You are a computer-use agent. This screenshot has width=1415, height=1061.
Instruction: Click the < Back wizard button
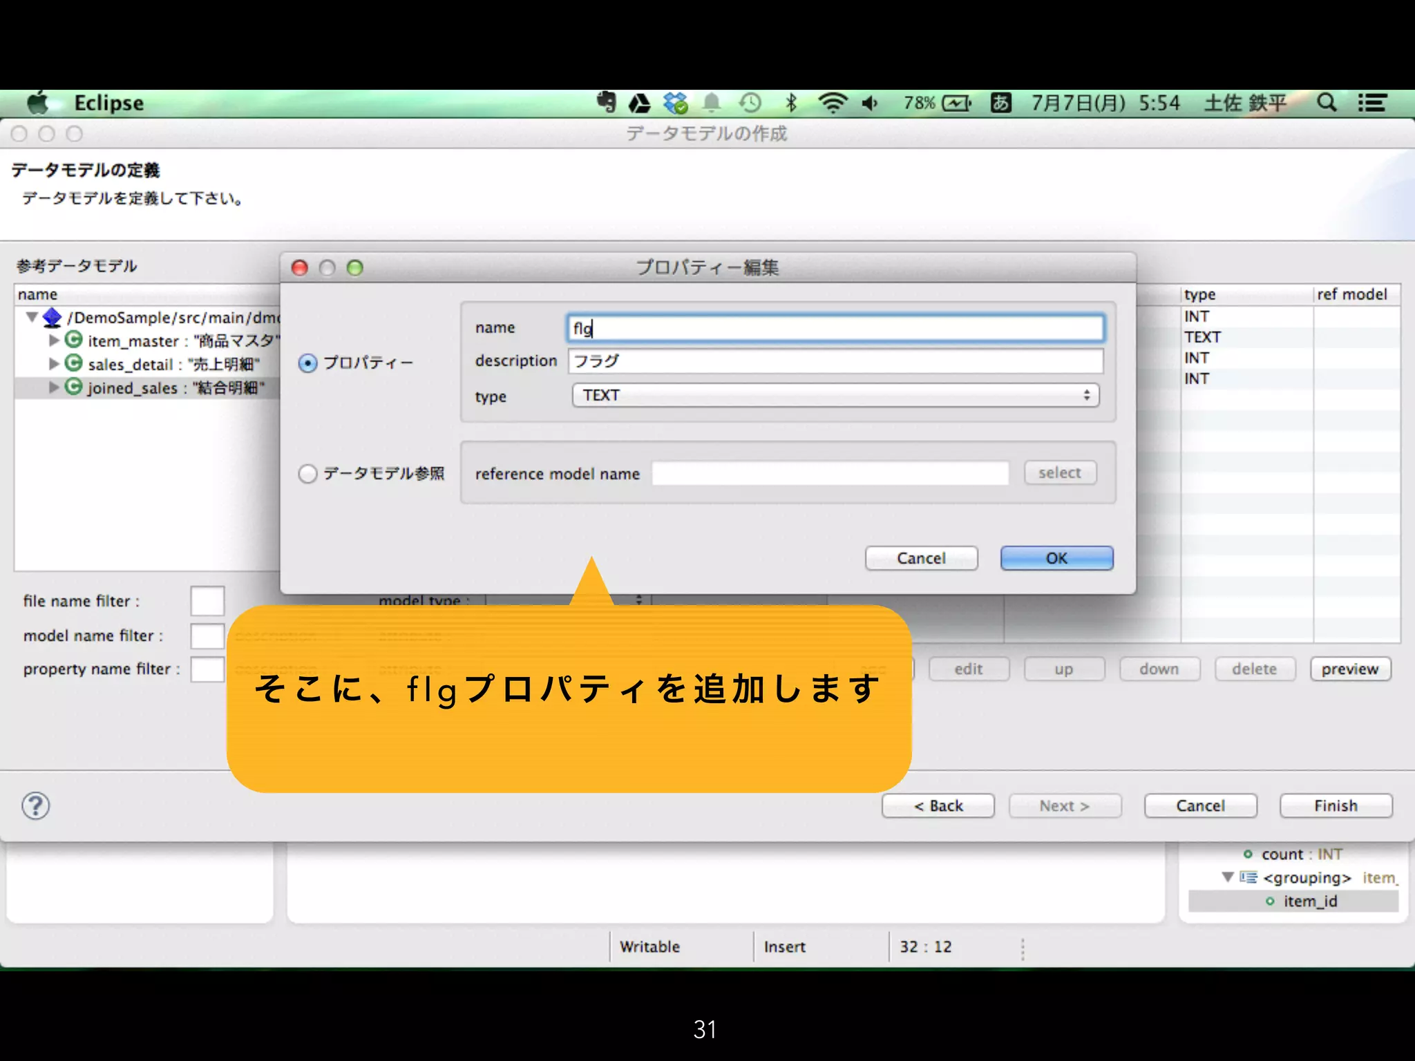(x=938, y=805)
